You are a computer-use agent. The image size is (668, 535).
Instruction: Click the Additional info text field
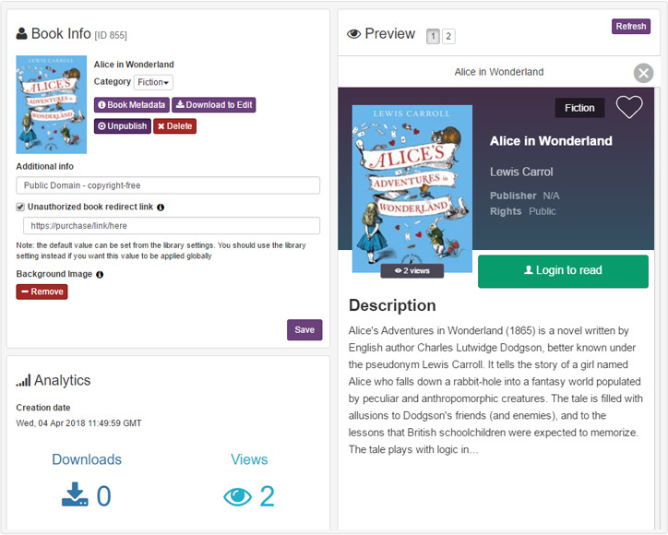coord(168,185)
